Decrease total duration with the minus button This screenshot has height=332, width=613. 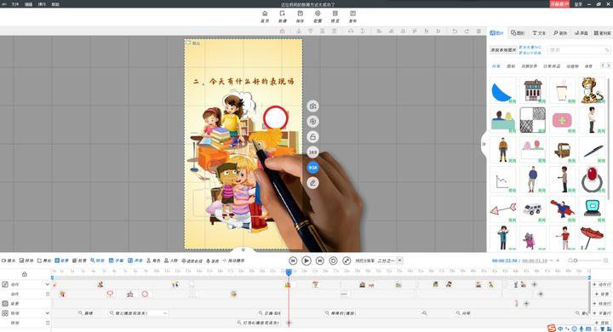tap(551, 260)
